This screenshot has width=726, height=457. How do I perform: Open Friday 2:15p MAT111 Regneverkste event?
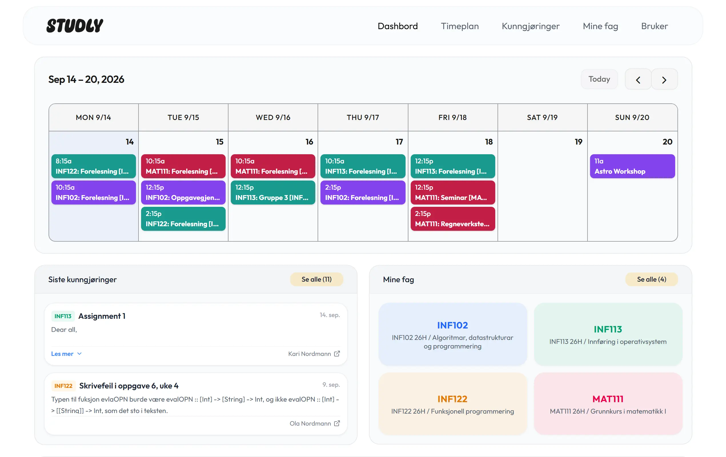pyautogui.click(x=453, y=219)
